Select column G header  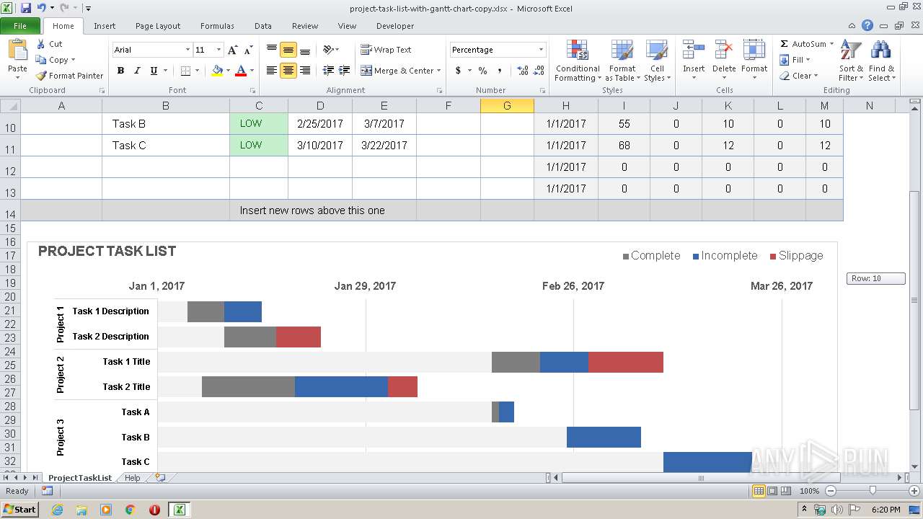[507, 106]
